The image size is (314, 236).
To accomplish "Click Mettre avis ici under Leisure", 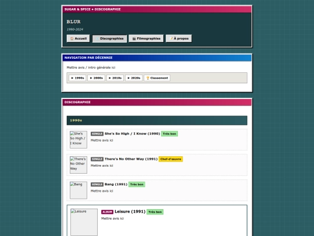I will 112,219.
